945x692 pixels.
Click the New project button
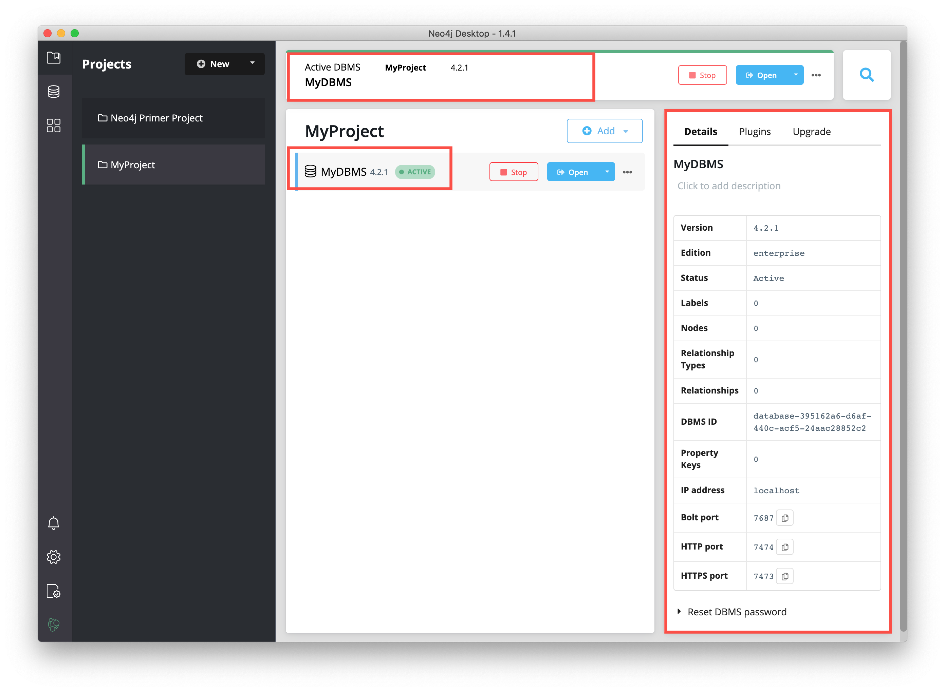[x=213, y=64]
